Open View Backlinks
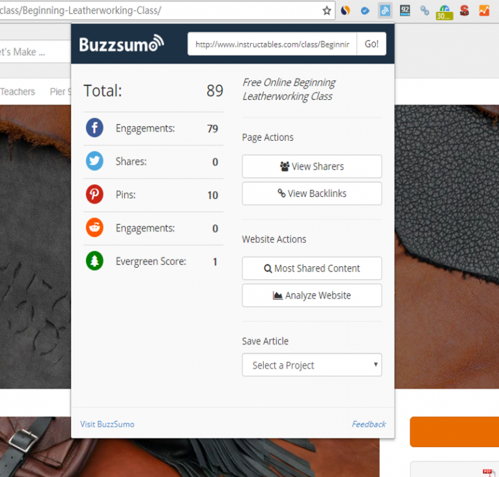Screen dimensions: 499x477 coord(311,193)
